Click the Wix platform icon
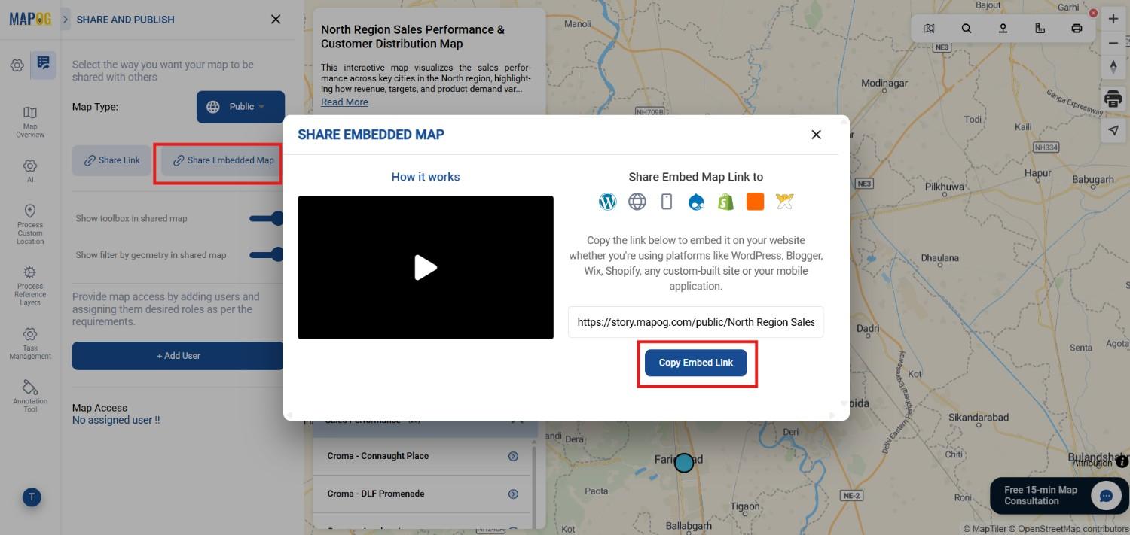The height and width of the screenshot is (535, 1130). [x=785, y=202]
